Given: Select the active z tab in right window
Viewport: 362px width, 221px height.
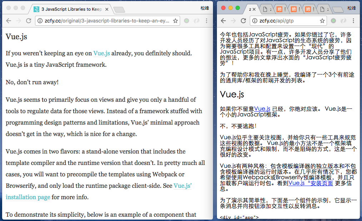Looking at the screenshot, I should point(250,9).
